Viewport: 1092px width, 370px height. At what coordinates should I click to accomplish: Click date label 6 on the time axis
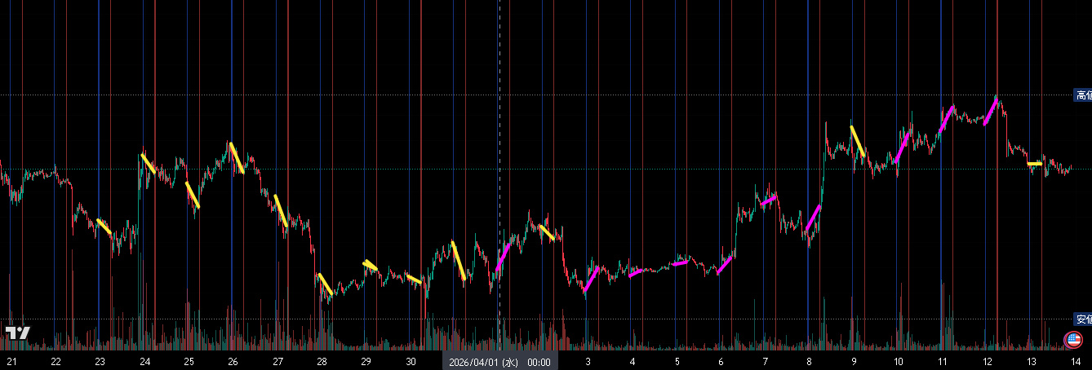[x=721, y=362]
